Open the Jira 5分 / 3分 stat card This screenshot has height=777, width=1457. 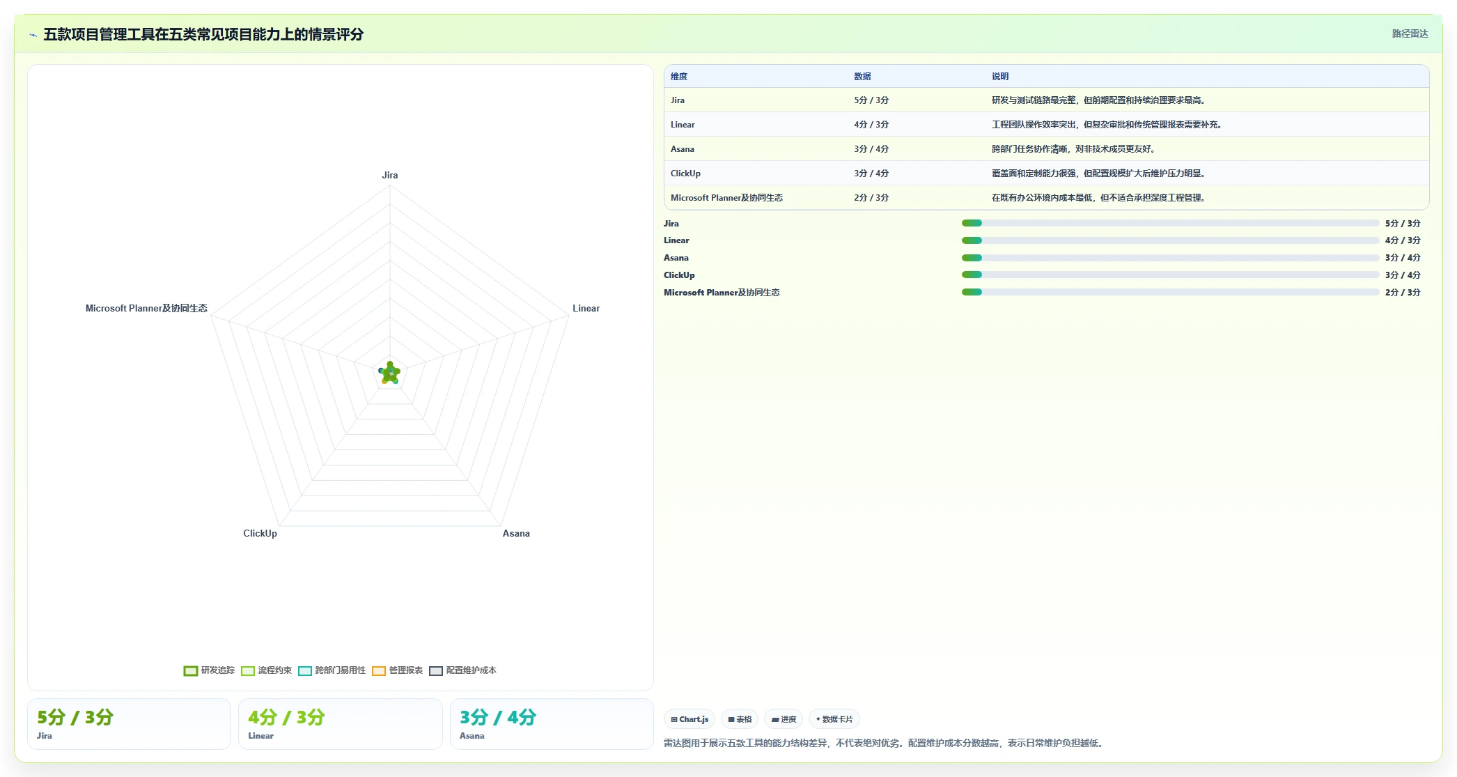click(x=129, y=724)
